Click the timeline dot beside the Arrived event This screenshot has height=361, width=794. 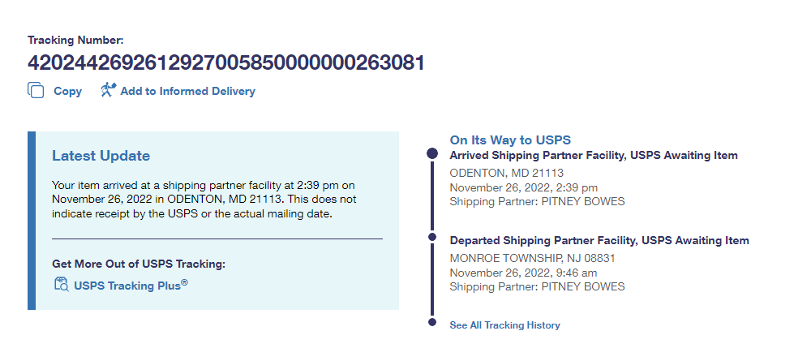tap(432, 154)
